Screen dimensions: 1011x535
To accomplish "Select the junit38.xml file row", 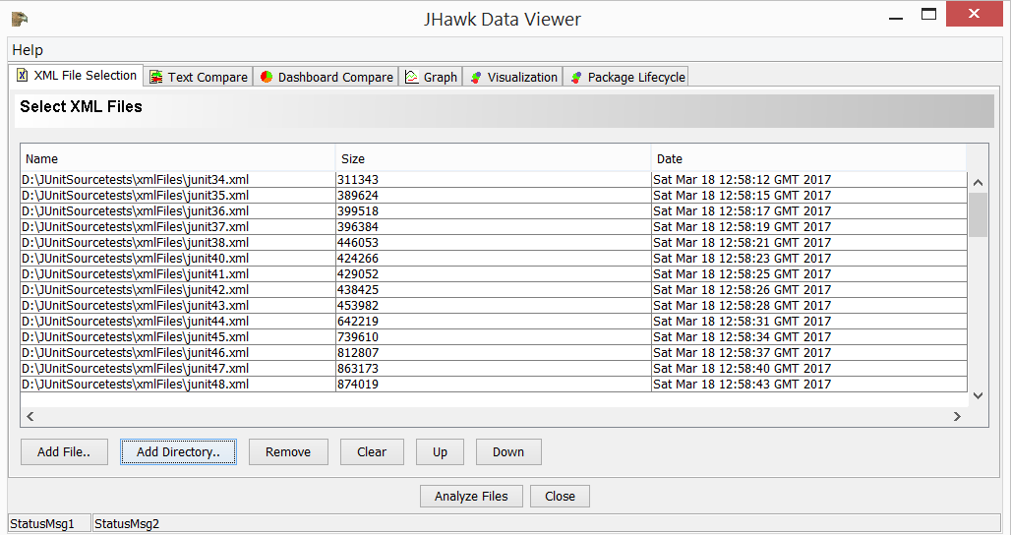I will 494,242.
